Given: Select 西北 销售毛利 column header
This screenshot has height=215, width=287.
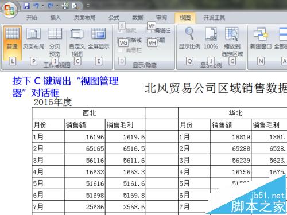Looking at the screenshot, I should 126,125.
